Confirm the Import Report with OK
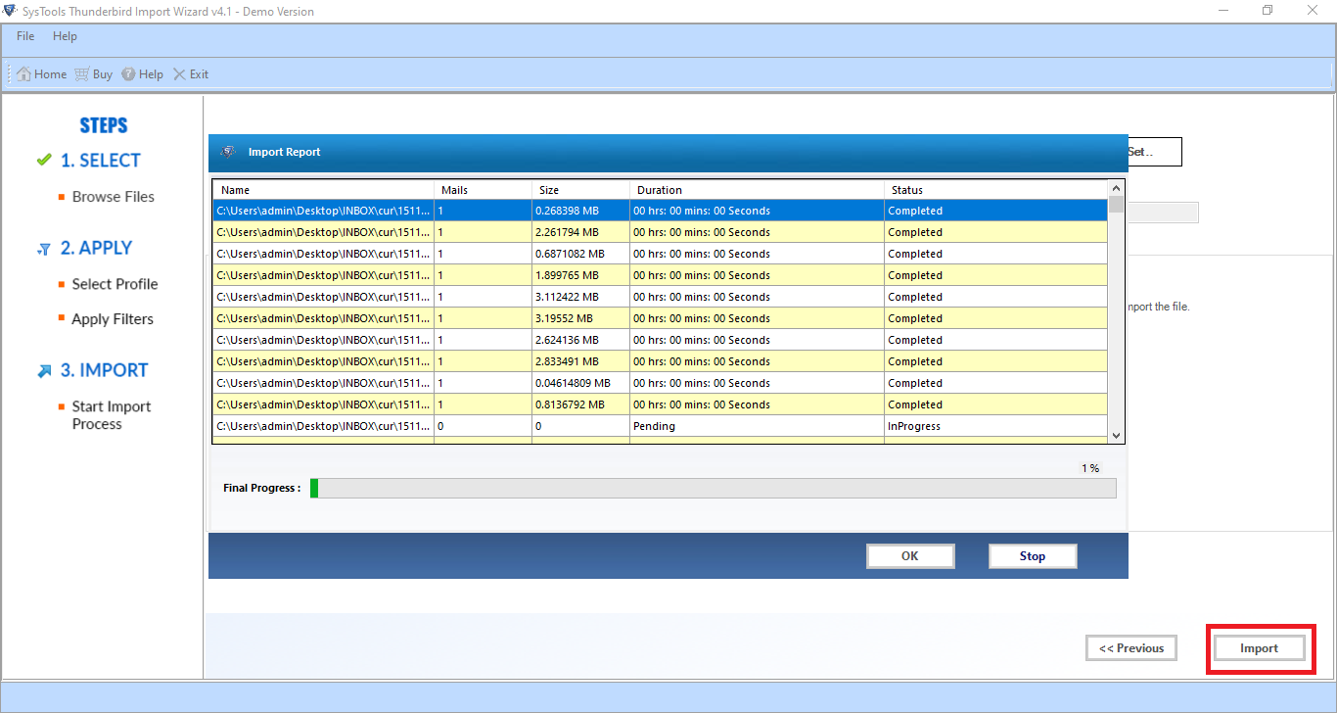1337x713 pixels. tap(910, 556)
